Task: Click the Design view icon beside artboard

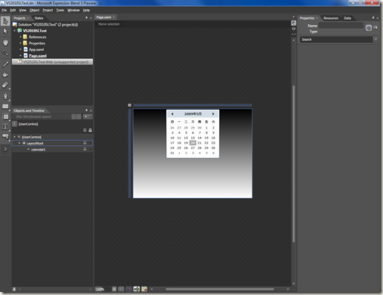Action: 294,23
